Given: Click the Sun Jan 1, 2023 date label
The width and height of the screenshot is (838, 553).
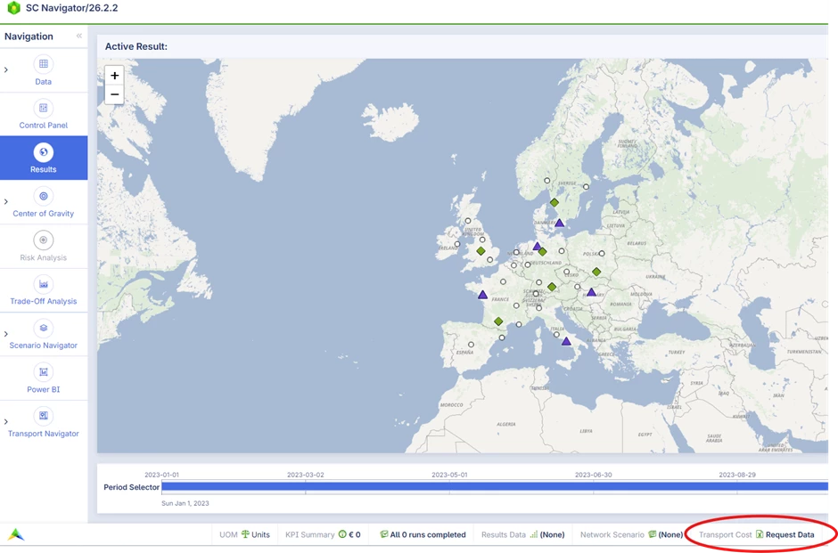Looking at the screenshot, I should [185, 503].
